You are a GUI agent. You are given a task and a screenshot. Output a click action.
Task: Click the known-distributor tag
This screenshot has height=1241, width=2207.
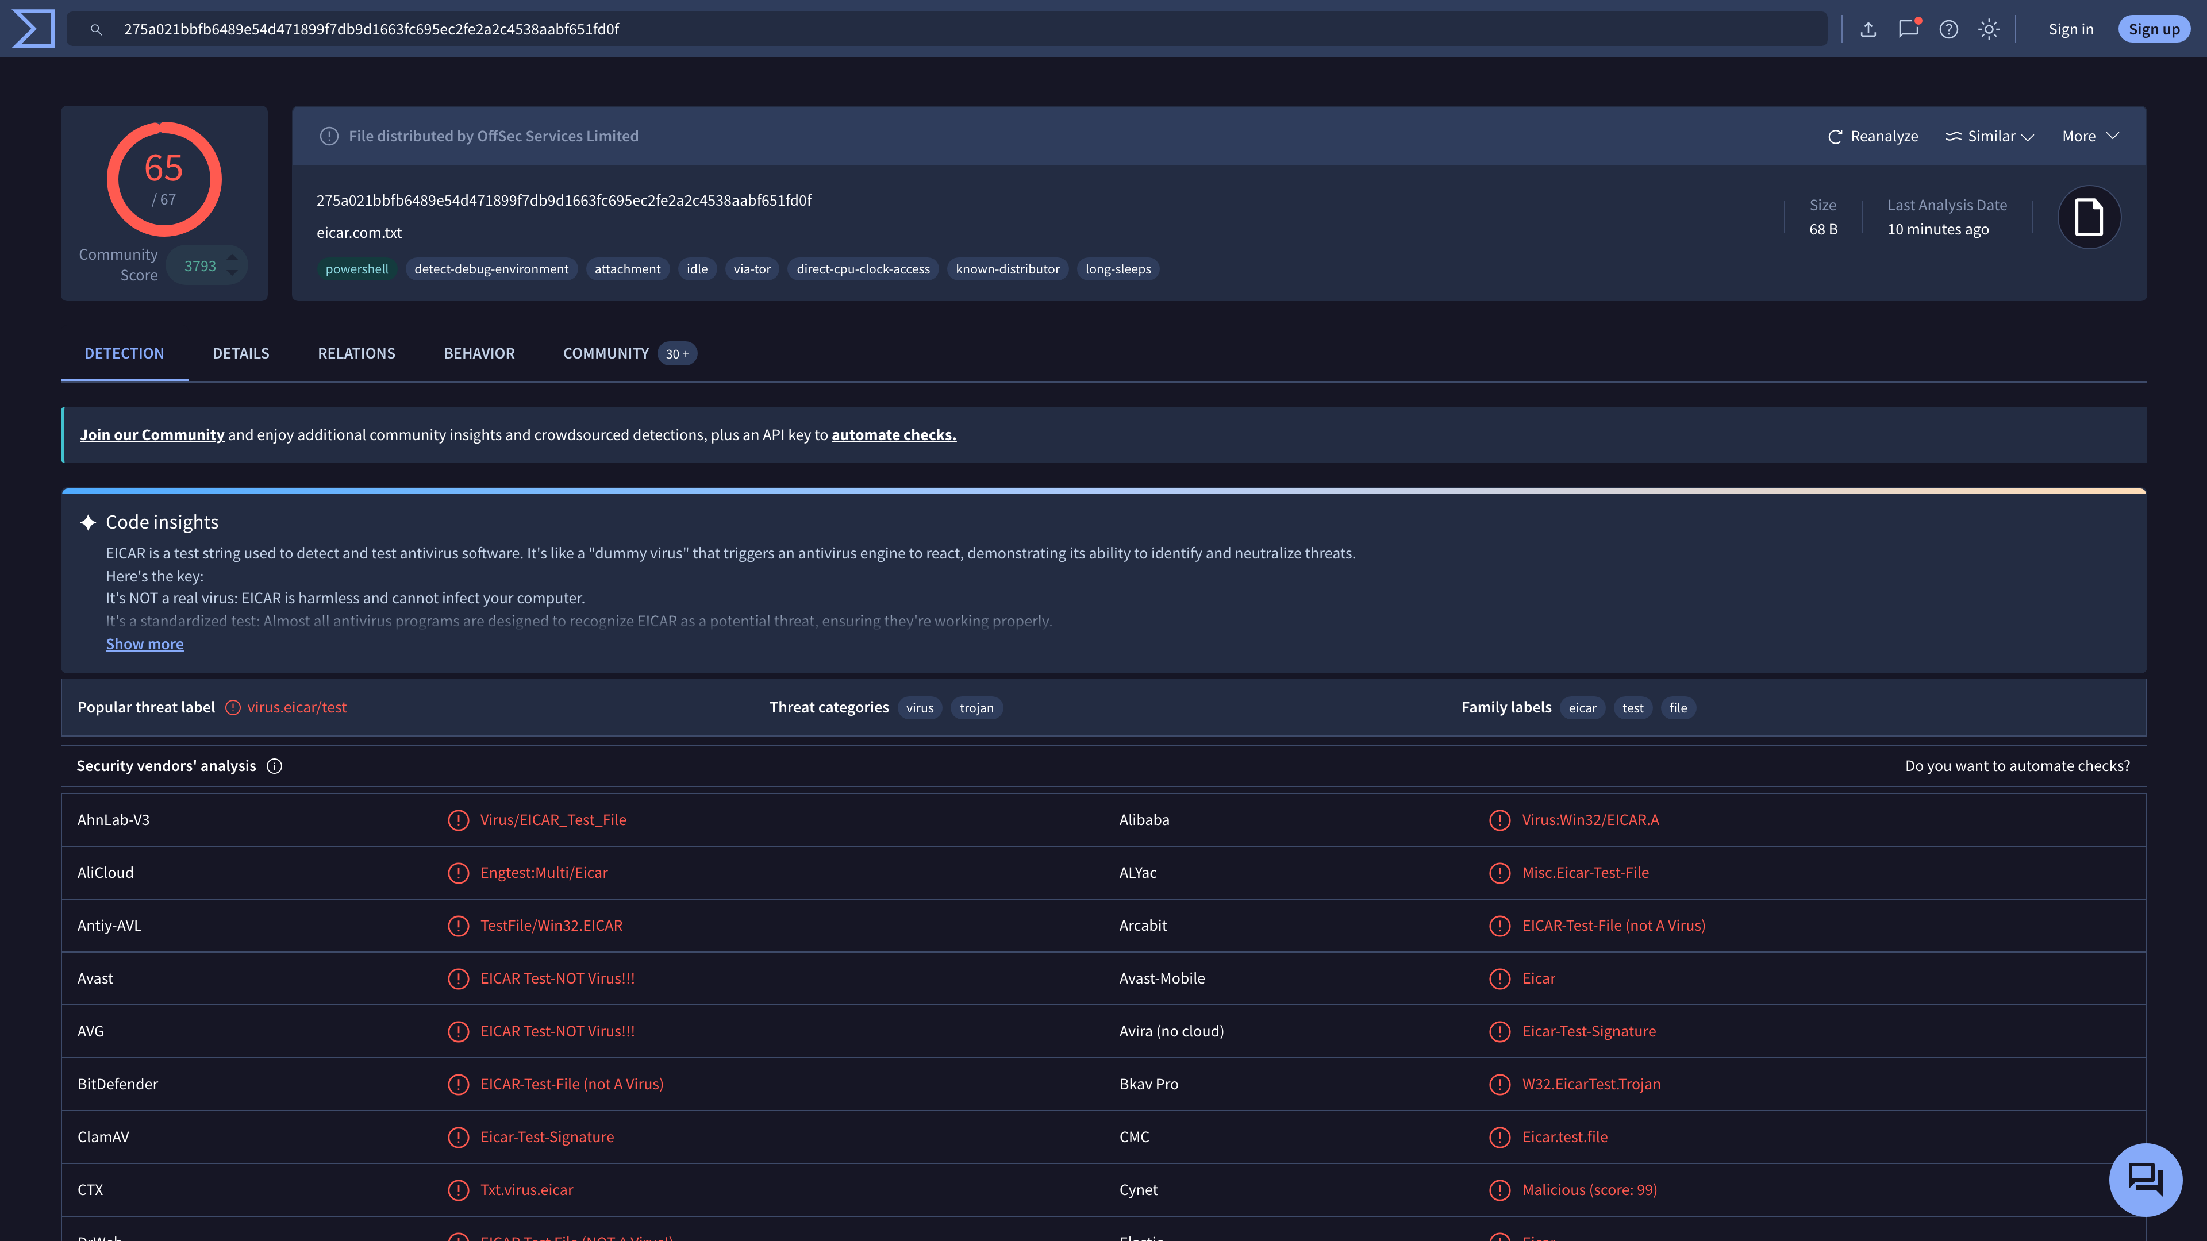tap(1008, 269)
